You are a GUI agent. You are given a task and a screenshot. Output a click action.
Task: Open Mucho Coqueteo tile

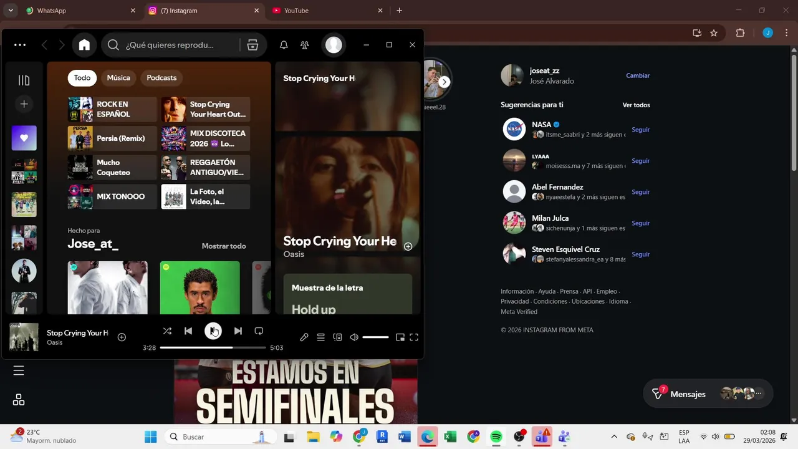coord(112,168)
